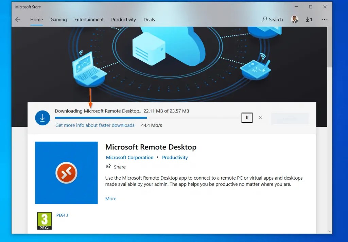The width and height of the screenshot is (348, 242).
Task: Open the Deals tab
Action: [149, 20]
